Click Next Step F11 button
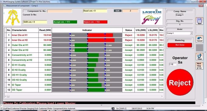The width and height of the screenshot is (207, 111). (x=199, y=66)
